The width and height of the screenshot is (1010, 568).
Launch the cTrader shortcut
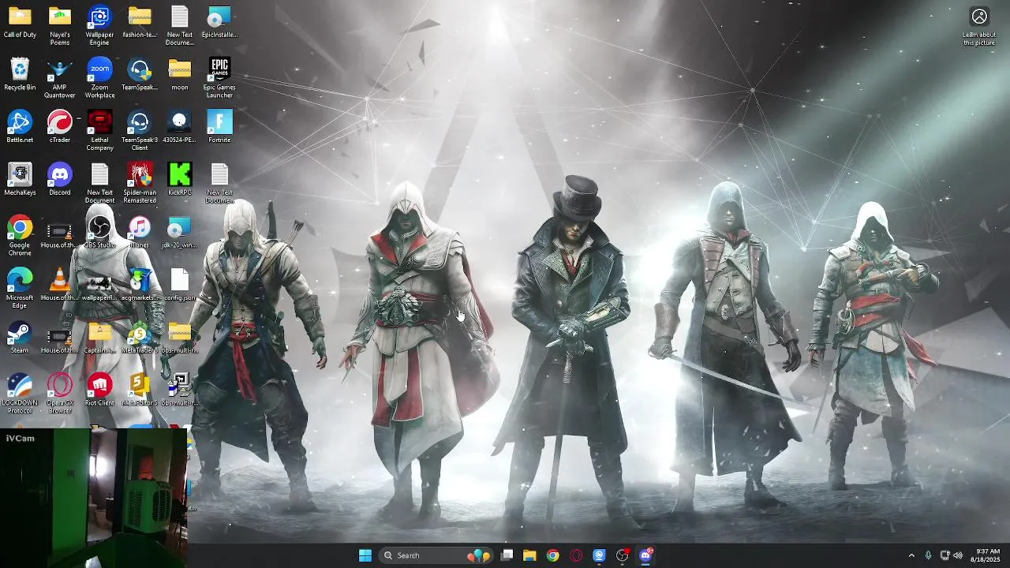[60, 127]
